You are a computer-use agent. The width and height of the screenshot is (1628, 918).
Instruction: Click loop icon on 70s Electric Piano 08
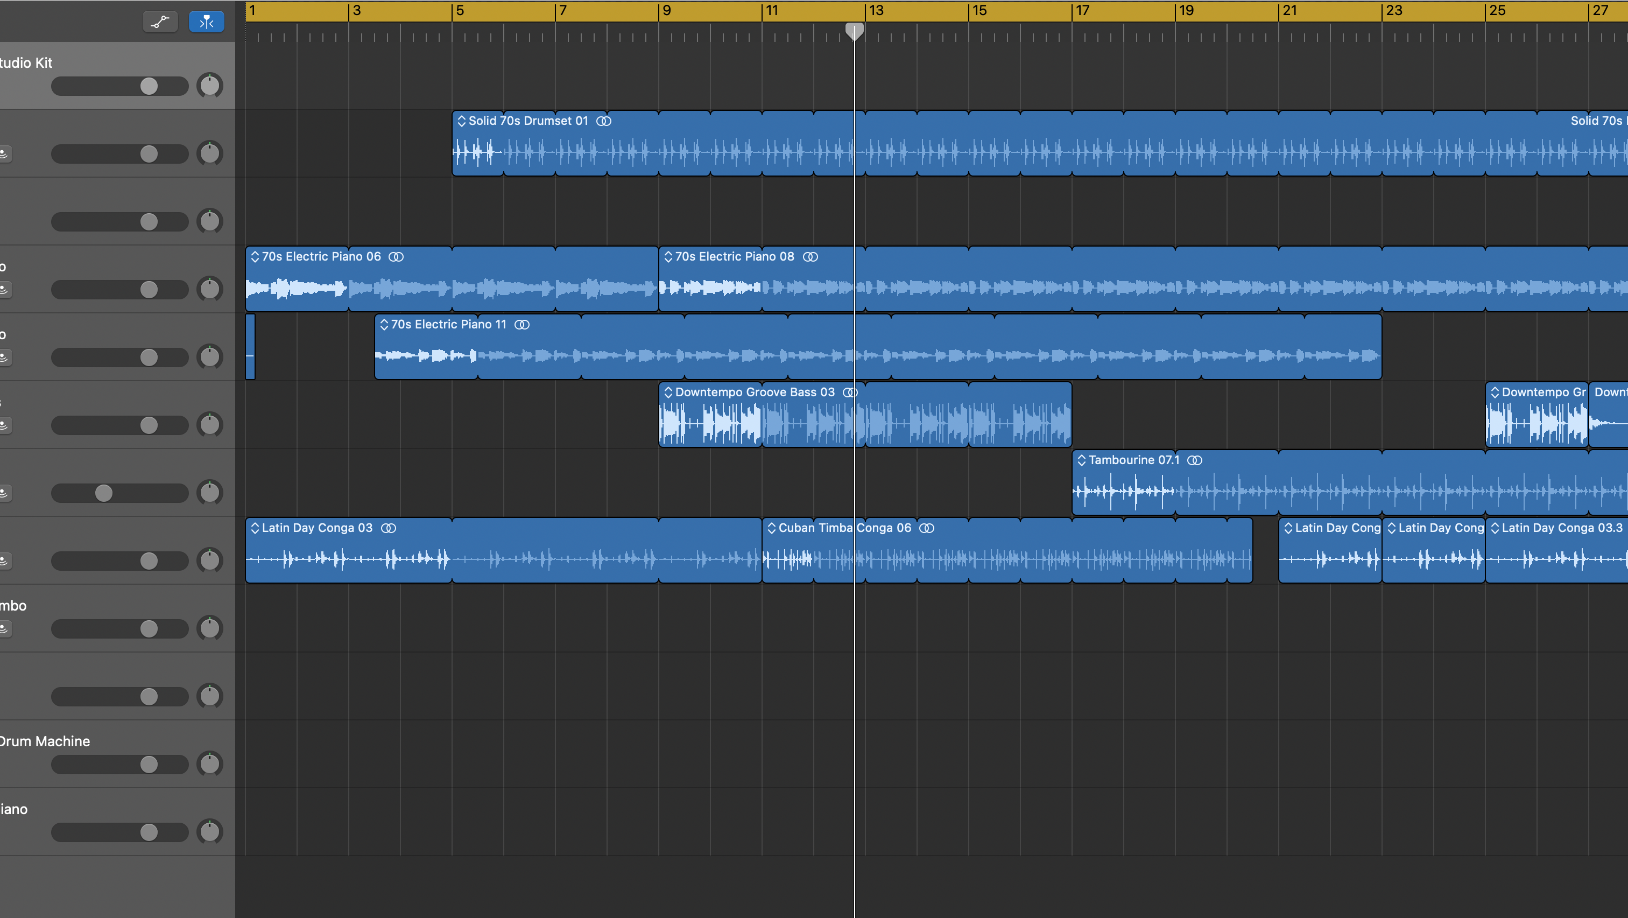[x=810, y=257]
